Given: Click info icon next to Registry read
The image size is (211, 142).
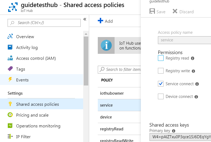Looking at the screenshot, I should click(193, 58).
